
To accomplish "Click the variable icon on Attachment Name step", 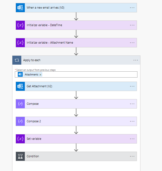I will (x=20, y=43).
